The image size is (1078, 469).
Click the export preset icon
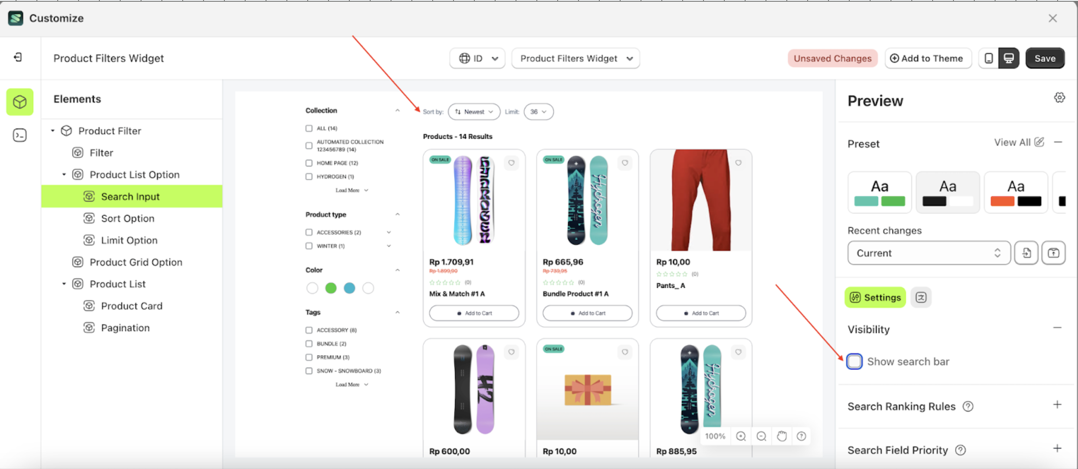pyautogui.click(x=1053, y=253)
